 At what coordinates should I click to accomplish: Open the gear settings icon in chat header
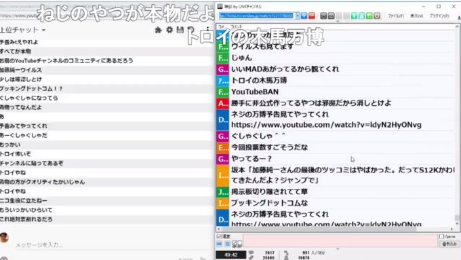point(169,29)
